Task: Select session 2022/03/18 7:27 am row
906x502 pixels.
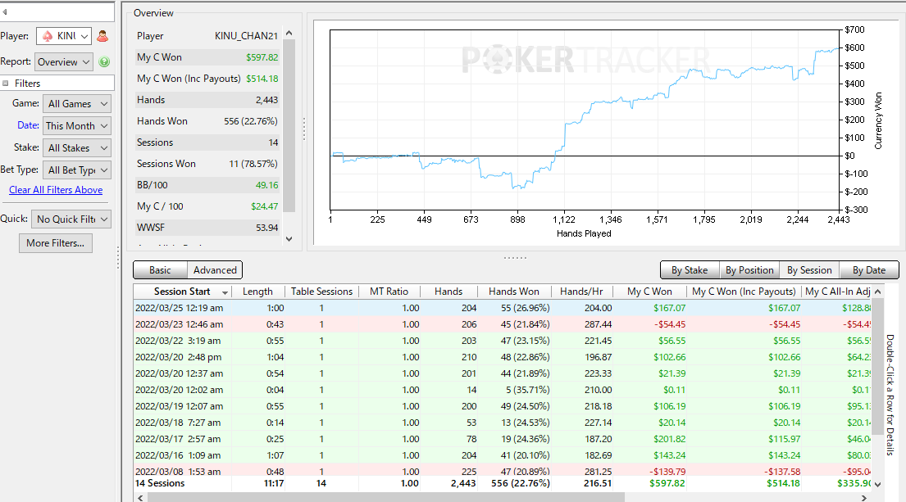Action: 502,423
